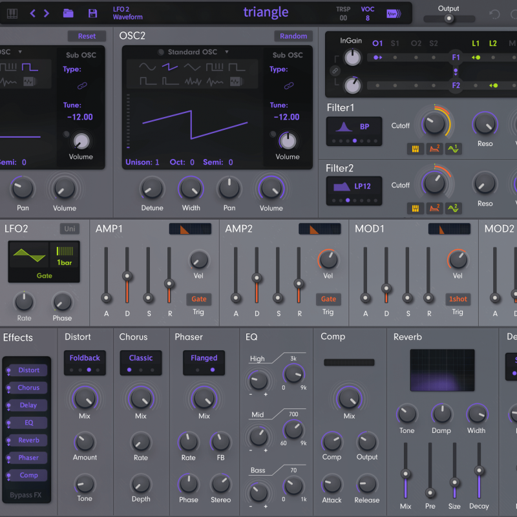This screenshot has width=517, height=517.
Task: Open the Filter1 BP type selector
Action: pyautogui.click(x=354, y=127)
